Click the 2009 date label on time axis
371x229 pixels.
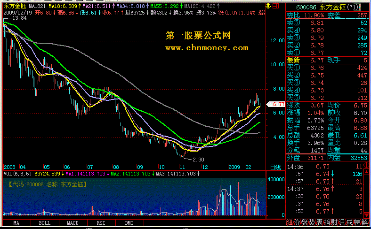pyautogui.click(x=234, y=167)
